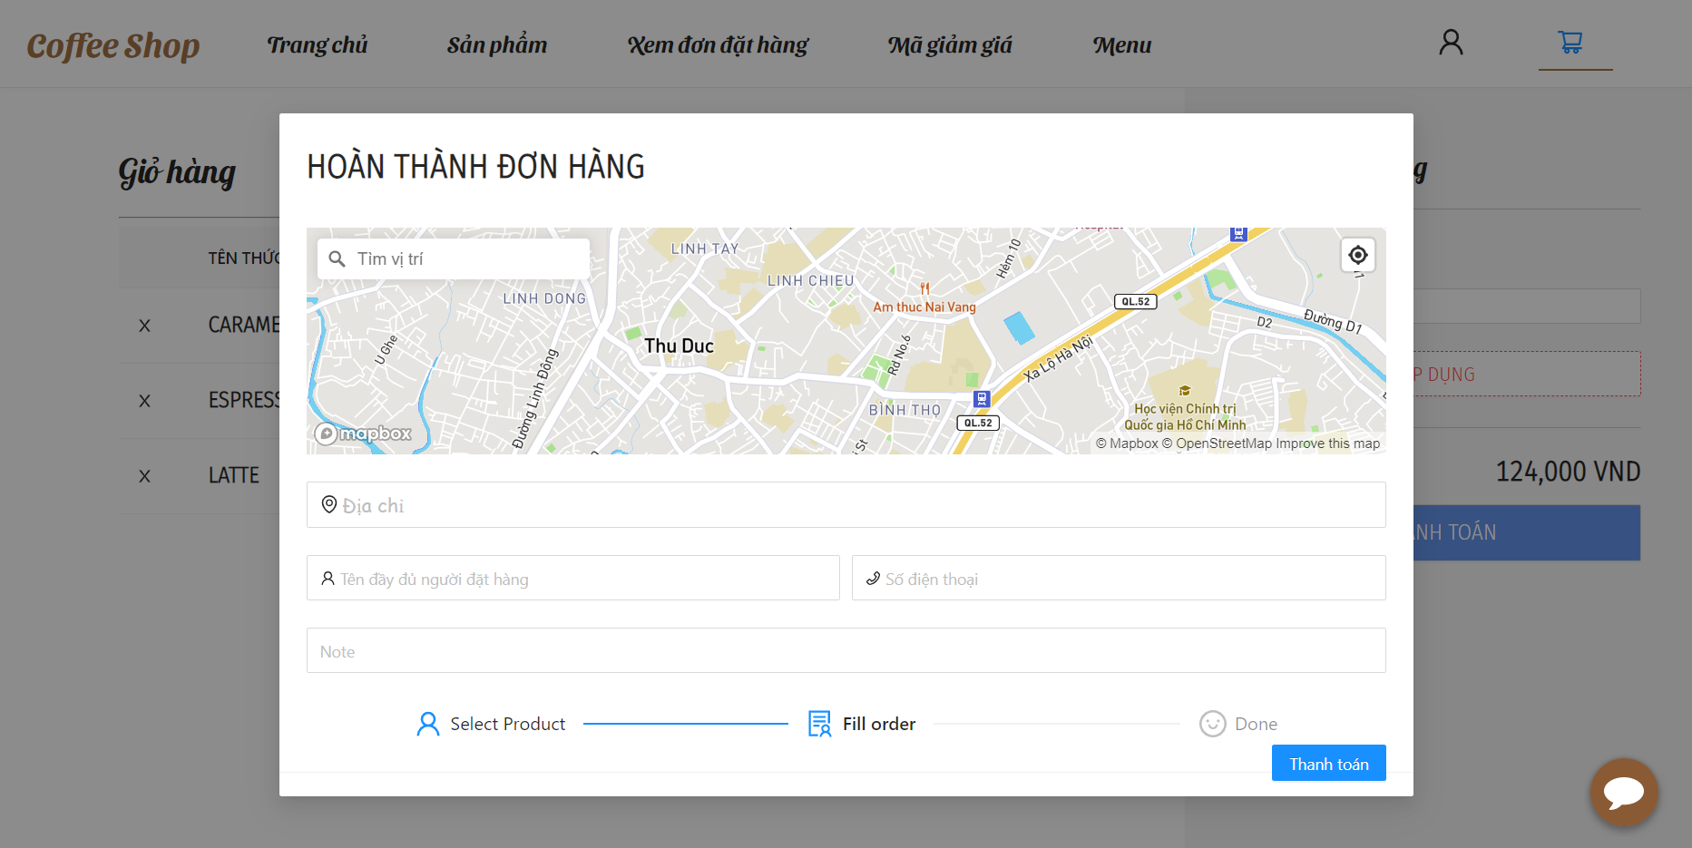Open Xem đơn đặt hàng page

[x=718, y=45]
